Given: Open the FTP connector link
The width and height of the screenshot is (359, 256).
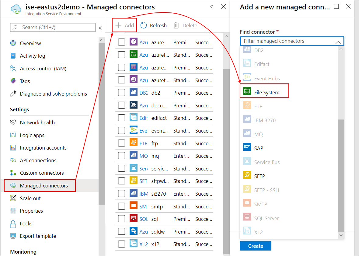Looking at the screenshot, I should [143, 143].
